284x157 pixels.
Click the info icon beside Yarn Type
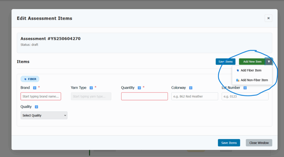[x=91, y=88]
